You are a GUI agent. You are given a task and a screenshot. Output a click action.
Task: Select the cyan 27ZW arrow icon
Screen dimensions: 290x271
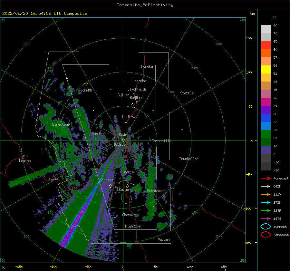point(266,203)
